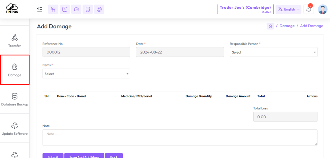Collapse the sidebar with the menu toggle icon

point(40,9)
